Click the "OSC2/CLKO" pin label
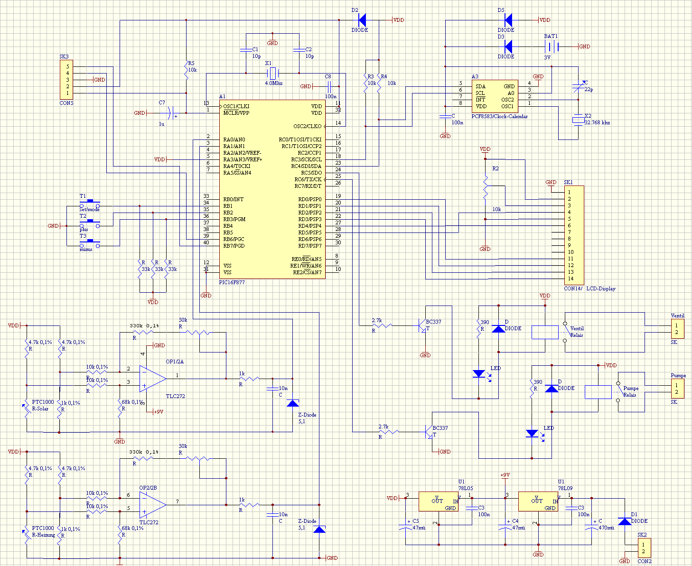This screenshot has height=566, width=692. [308, 126]
